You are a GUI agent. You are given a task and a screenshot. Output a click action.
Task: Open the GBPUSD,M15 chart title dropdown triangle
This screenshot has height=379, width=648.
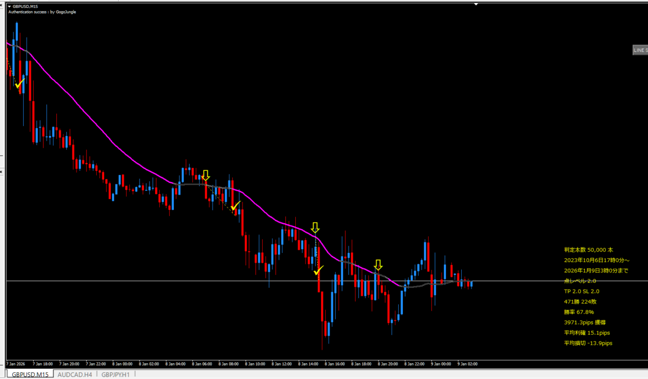(x=9, y=6)
